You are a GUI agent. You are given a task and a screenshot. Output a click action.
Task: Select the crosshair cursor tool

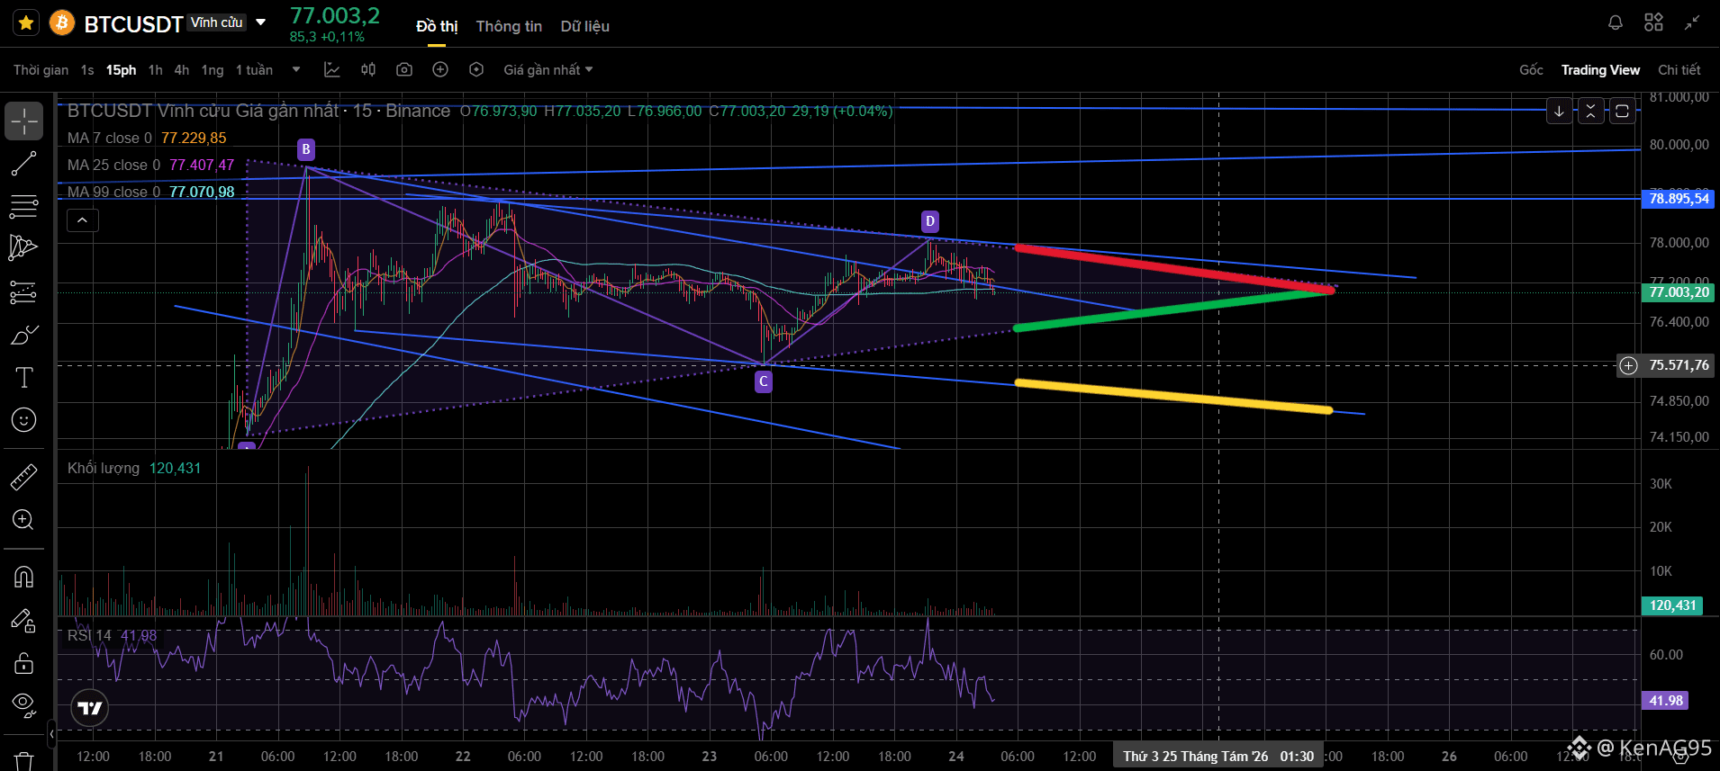[24, 121]
